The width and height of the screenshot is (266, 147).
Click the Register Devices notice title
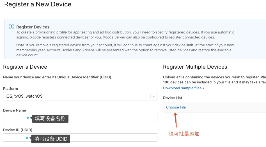click(33, 27)
